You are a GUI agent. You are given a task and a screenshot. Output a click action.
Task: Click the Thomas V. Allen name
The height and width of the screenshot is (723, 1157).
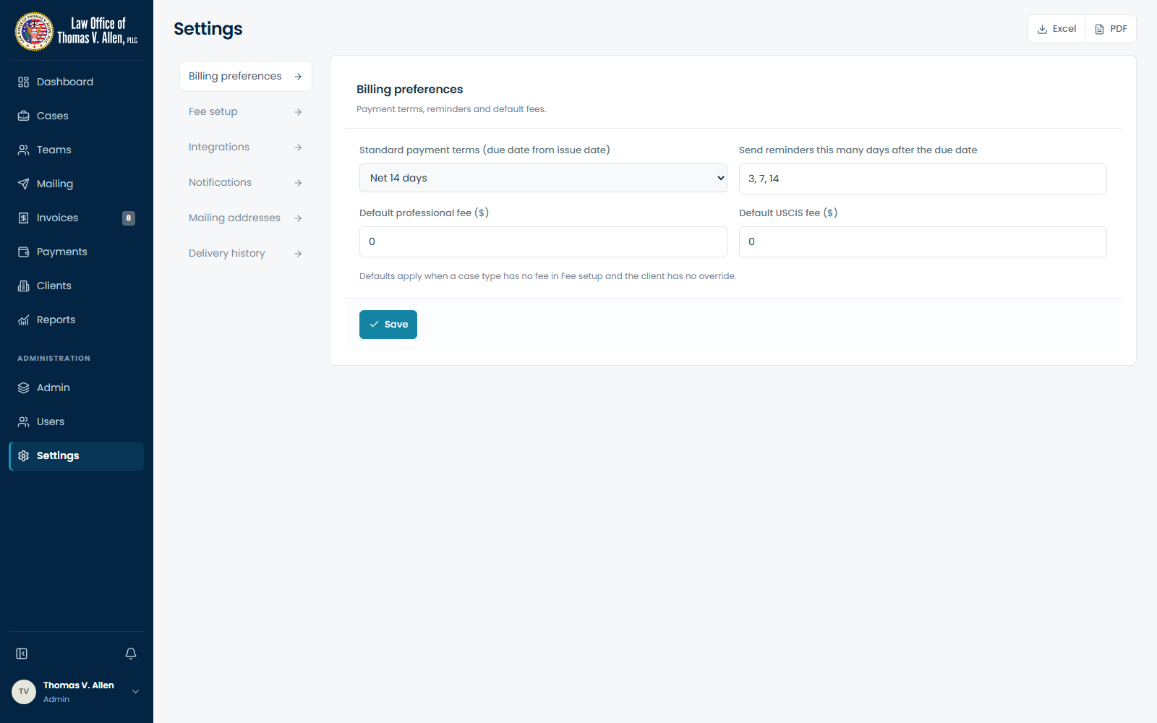pos(79,685)
